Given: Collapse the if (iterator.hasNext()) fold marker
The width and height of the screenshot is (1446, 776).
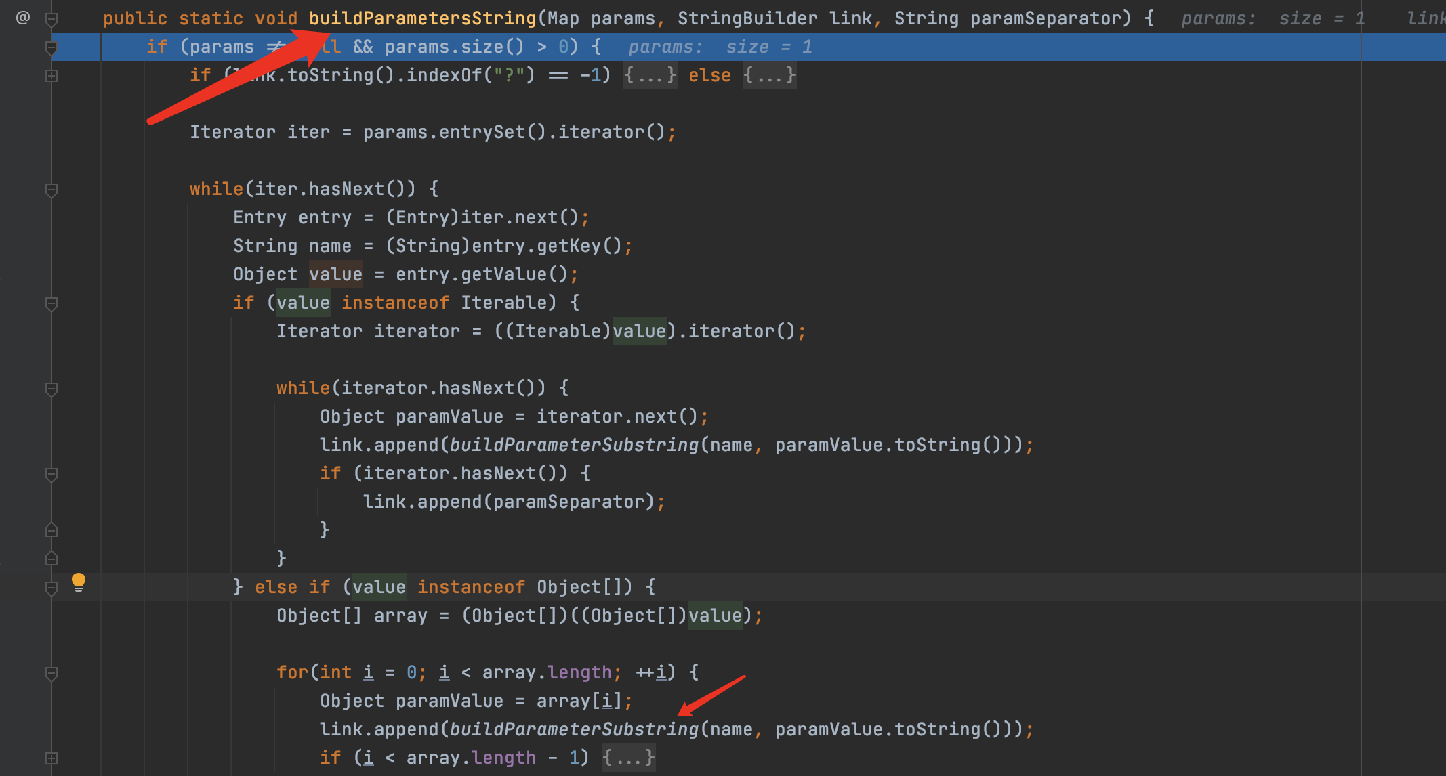Looking at the screenshot, I should pyautogui.click(x=51, y=474).
